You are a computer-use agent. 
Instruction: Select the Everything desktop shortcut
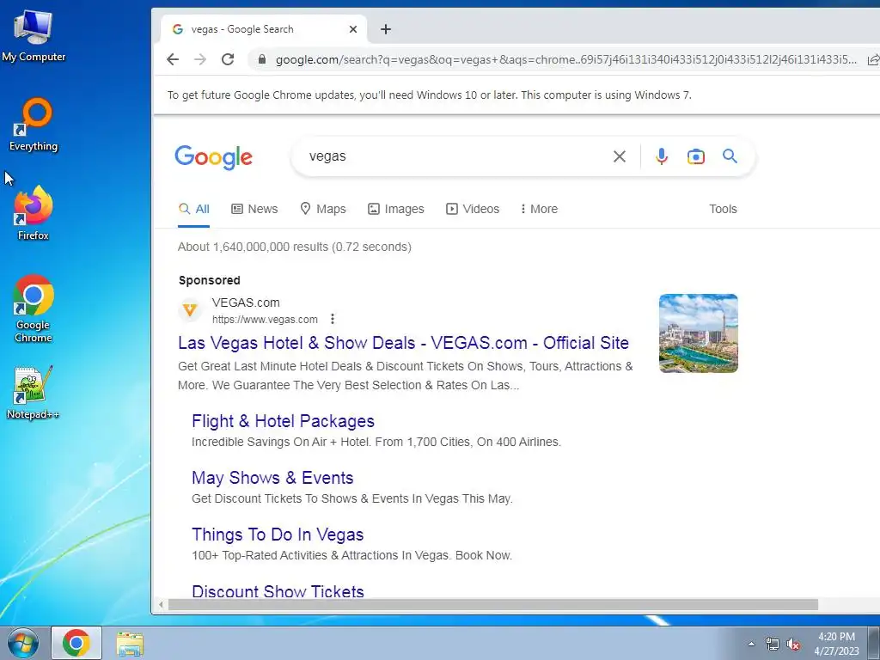34,125
